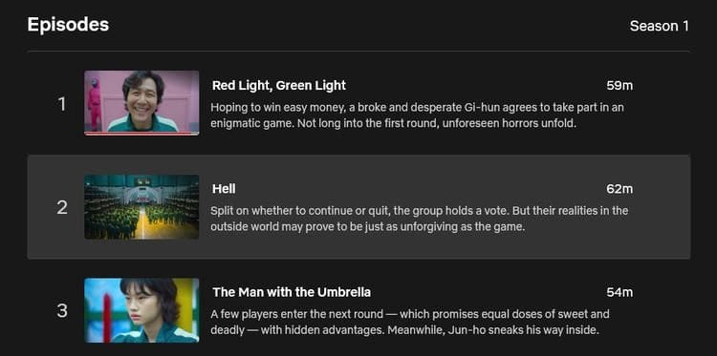Screen dimensions: 717x356
Task: Click the divider line below Episodes heading
Action: pos(358,52)
